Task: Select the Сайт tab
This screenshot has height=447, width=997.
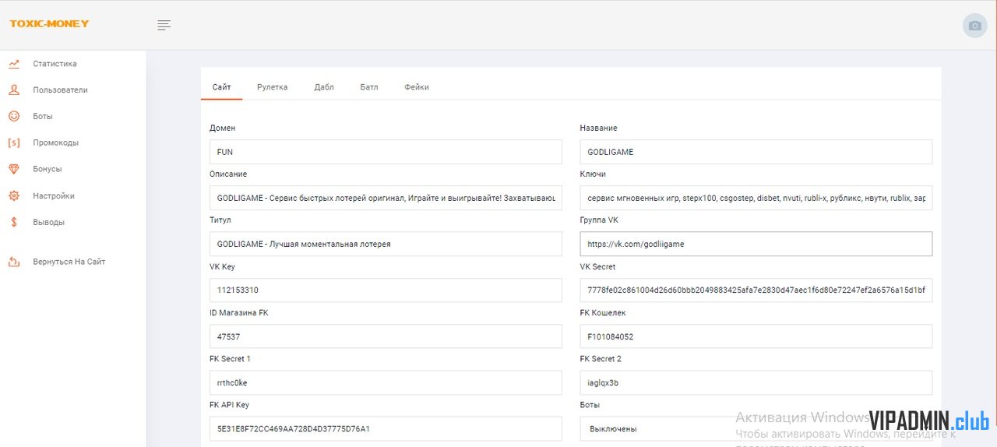Action: (x=221, y=87)
